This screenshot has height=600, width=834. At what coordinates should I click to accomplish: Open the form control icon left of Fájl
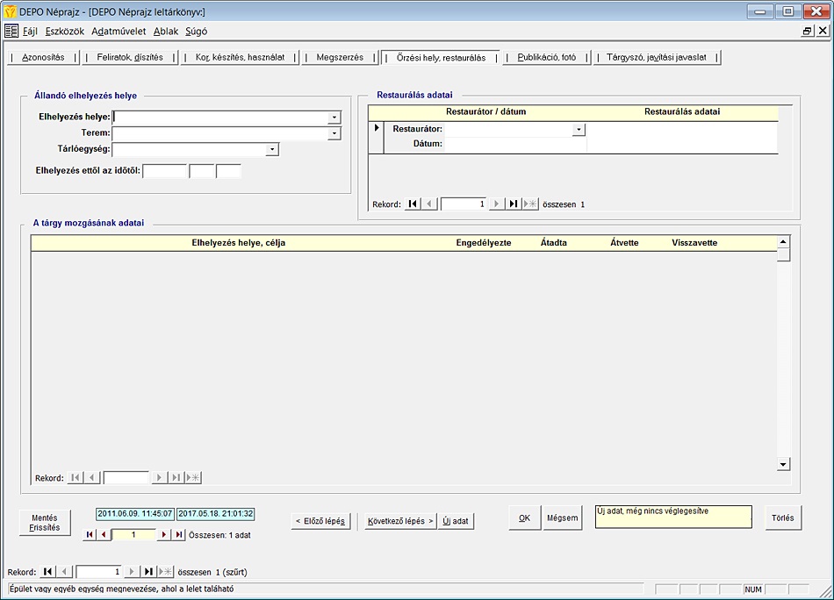11,31
